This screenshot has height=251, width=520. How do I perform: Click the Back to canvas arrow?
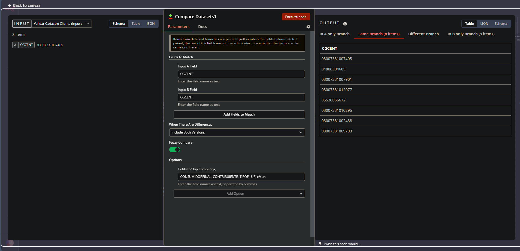[x=10, y=5]
